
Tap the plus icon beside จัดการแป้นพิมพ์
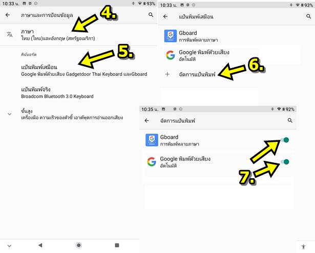tap(167, 74)
